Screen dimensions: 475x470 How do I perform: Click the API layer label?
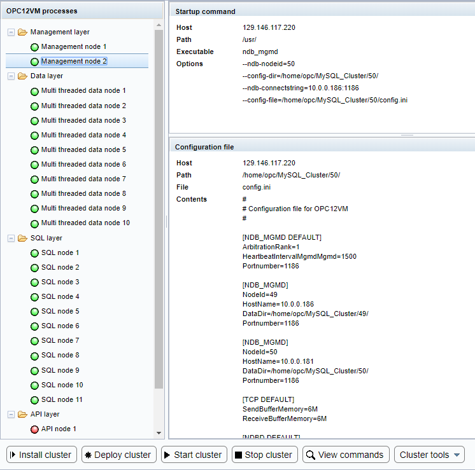(x=45, y=414)
